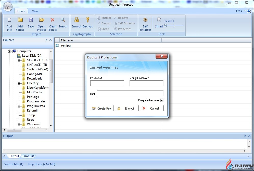Open Properties in the Selection group

tap(123, 29)
